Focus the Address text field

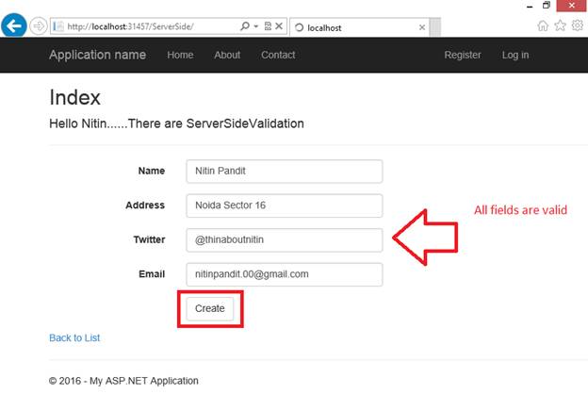click(284, 205)
